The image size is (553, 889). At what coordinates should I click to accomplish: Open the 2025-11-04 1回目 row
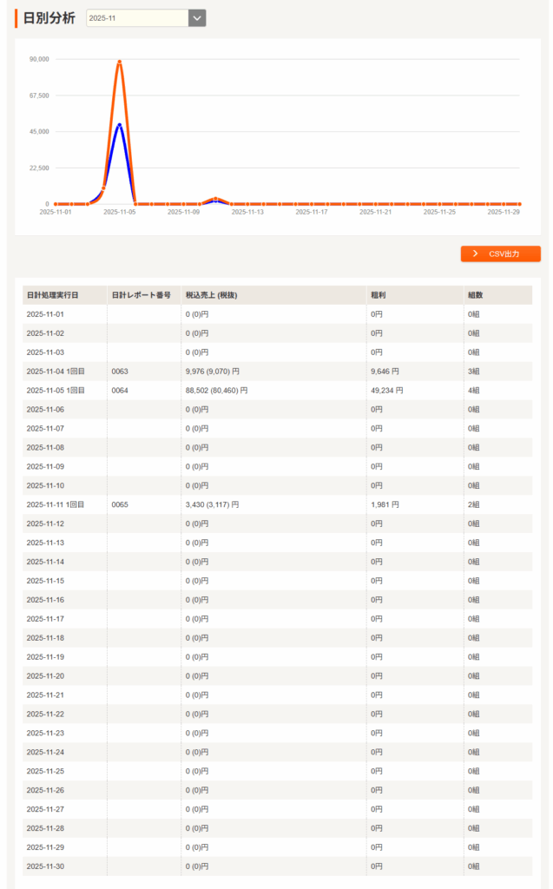(x=56, y=372)
